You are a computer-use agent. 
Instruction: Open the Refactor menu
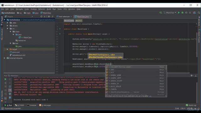[x=42, y=9]
